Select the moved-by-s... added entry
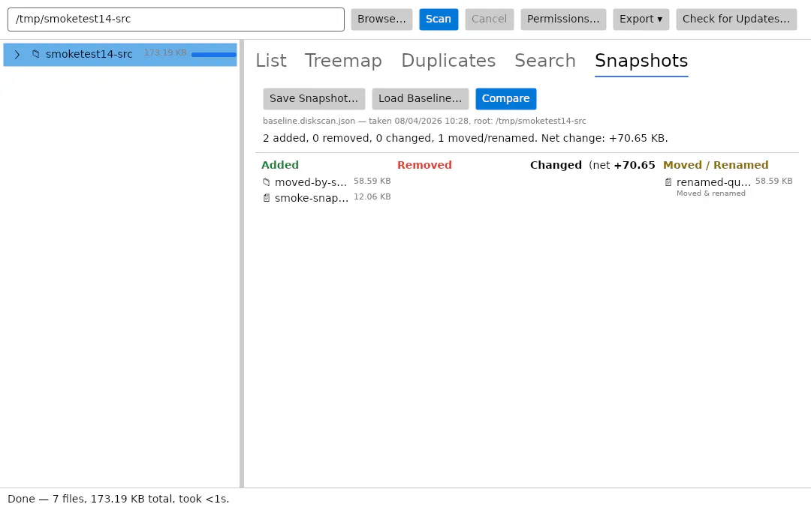The width and height of the screenshot is (811, 510). tap(327, 182)
